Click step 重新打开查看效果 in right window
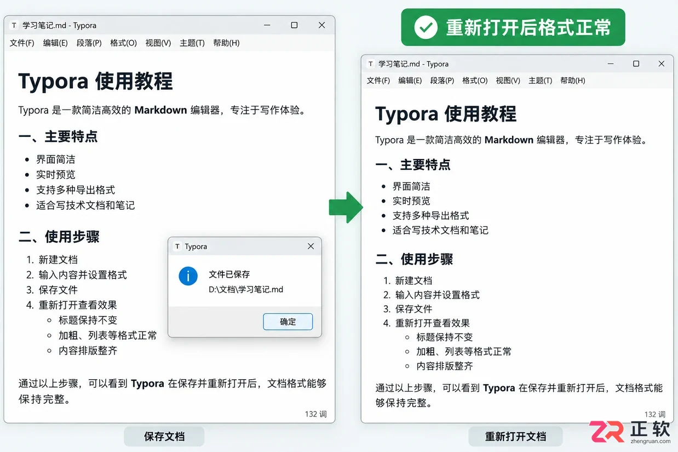 433,323
